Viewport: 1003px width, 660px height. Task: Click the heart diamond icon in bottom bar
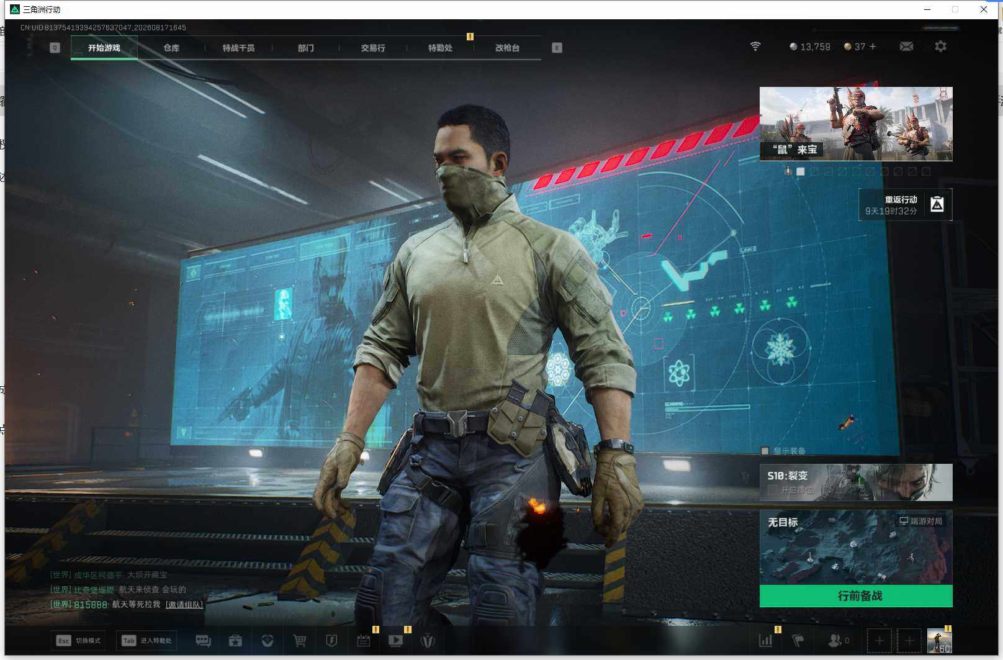268,641
